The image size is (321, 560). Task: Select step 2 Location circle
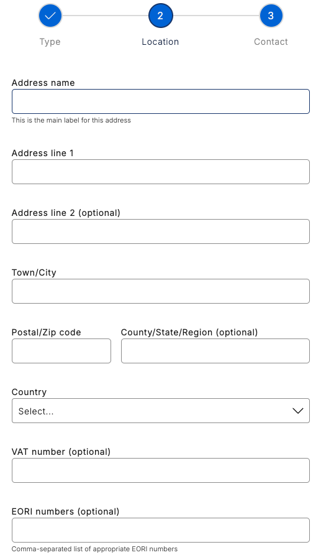pos(161,16)
